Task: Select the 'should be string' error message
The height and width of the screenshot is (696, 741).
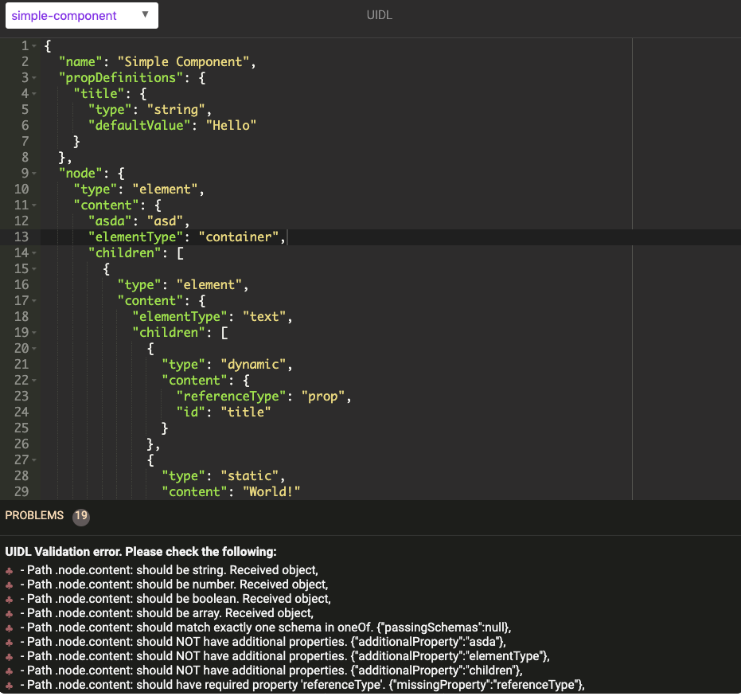Action: click(x=170, y=570)
